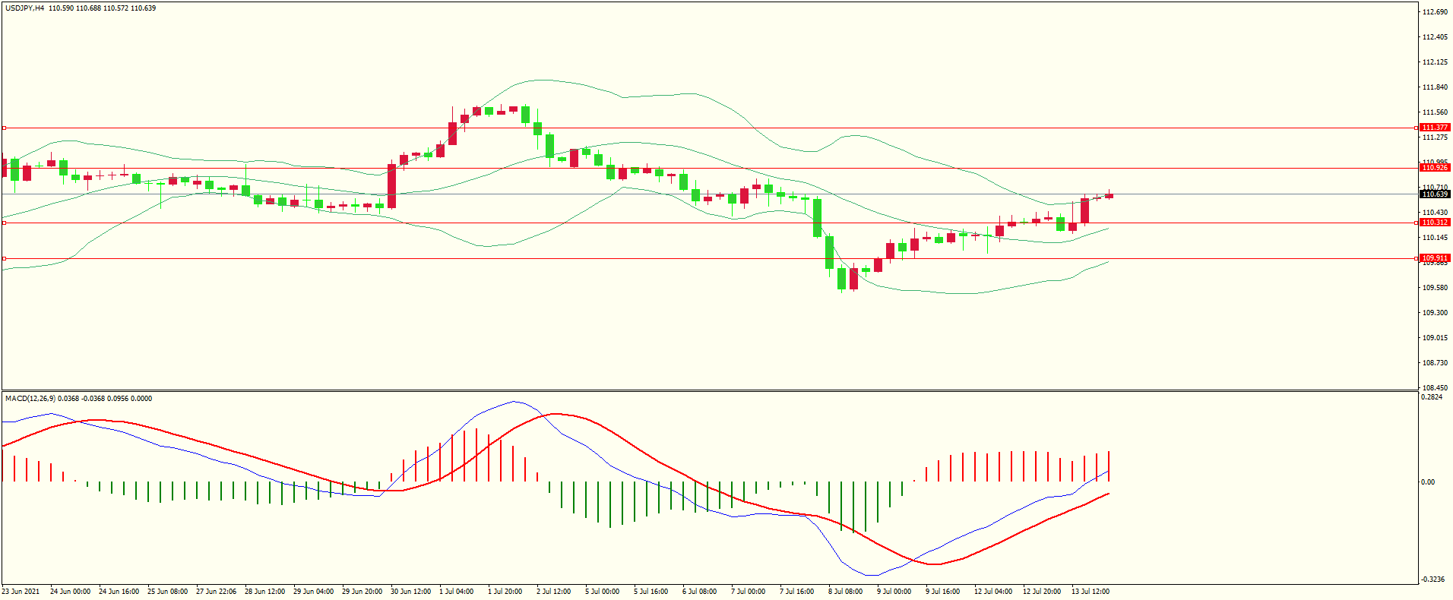Click the 112.125 price axis label
Screen dimensions: 1453x600
pos(1435,62)
